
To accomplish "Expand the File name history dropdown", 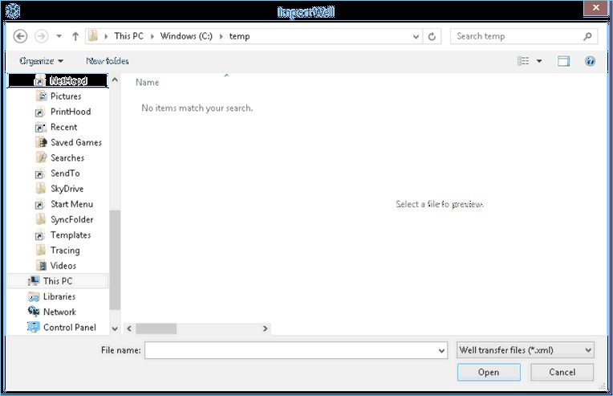I will tap(442, 350).
